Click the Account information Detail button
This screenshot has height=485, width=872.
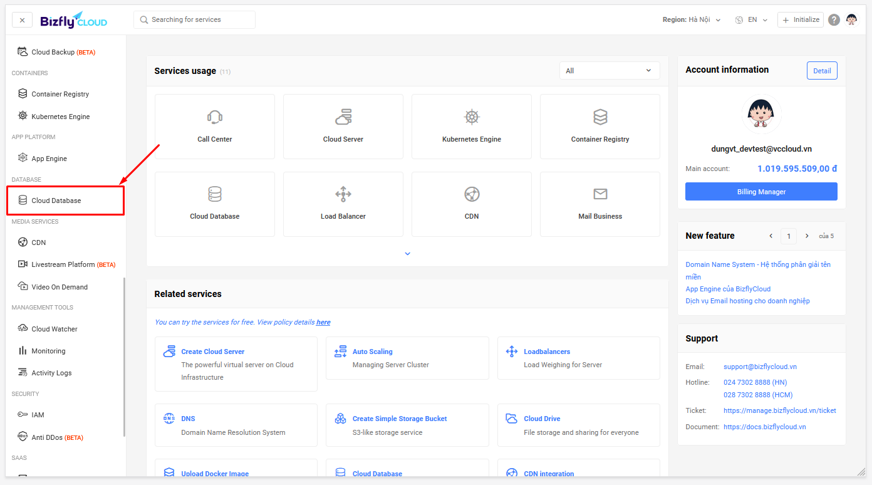coord(822,71)
